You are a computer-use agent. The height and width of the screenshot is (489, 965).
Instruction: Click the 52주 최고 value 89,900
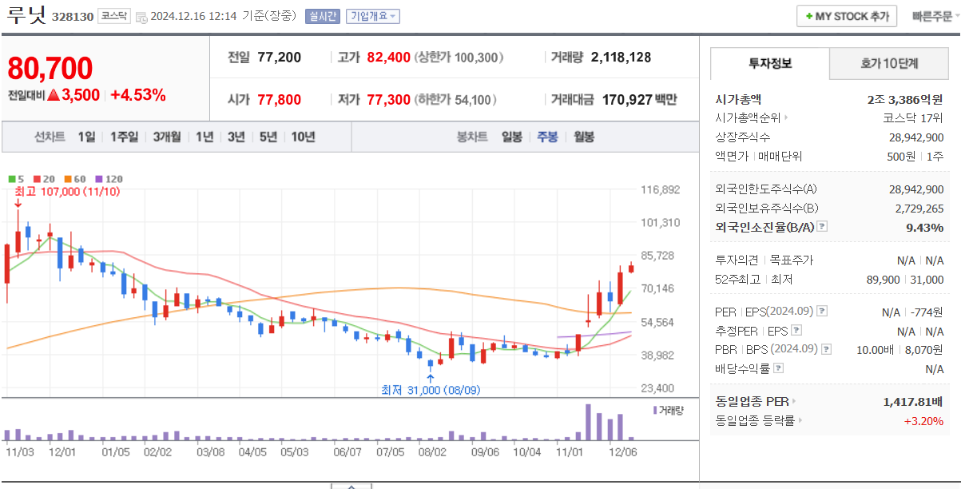(883, 280)
